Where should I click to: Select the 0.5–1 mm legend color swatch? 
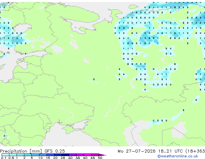13,155
